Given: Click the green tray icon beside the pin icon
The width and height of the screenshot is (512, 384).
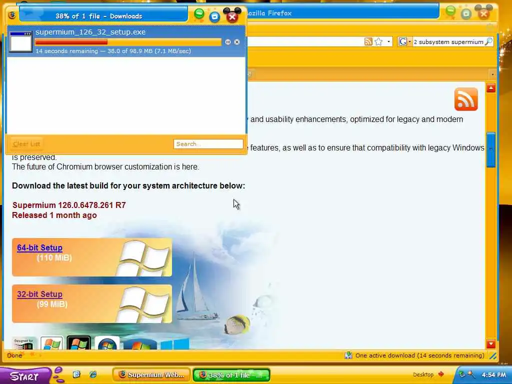Looking at the screenshot, I should click(461, 374).
